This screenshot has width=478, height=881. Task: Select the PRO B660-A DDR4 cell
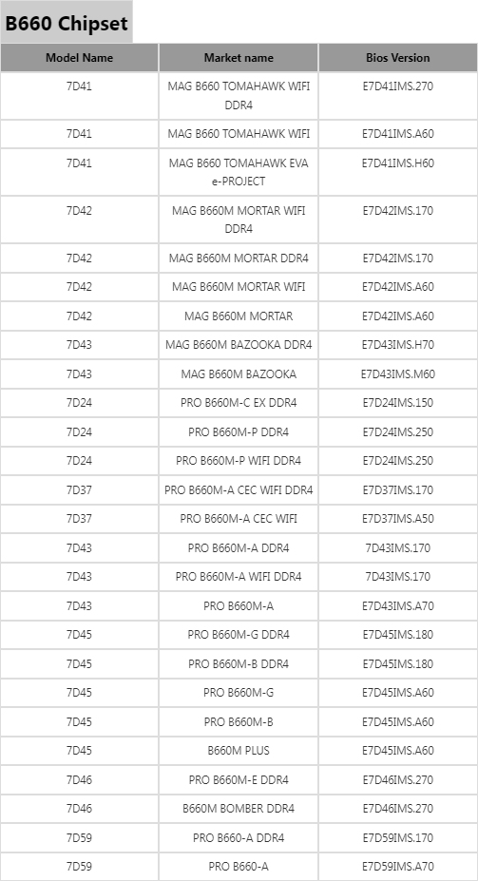239,837
